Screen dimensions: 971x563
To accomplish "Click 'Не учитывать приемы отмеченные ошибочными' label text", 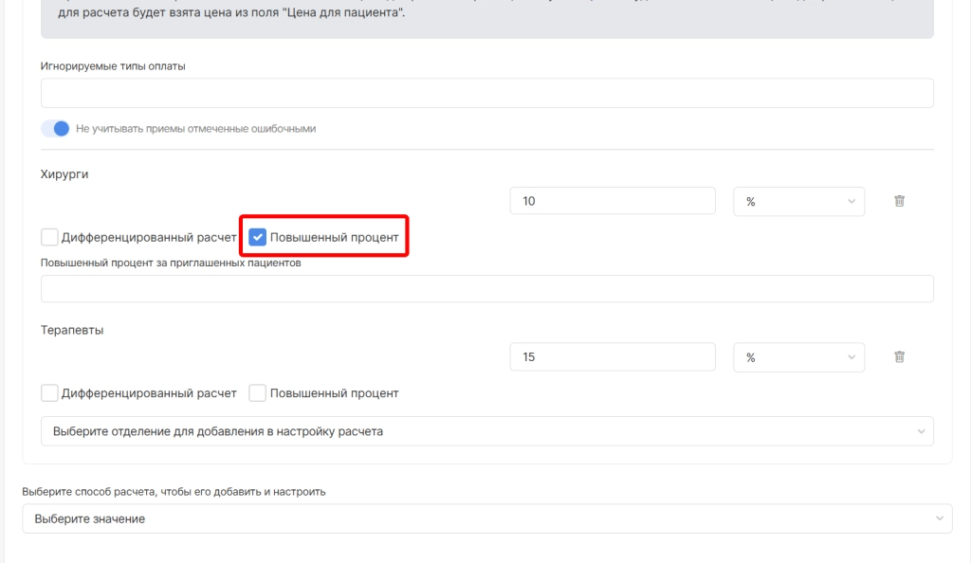I will click(195, 129).
